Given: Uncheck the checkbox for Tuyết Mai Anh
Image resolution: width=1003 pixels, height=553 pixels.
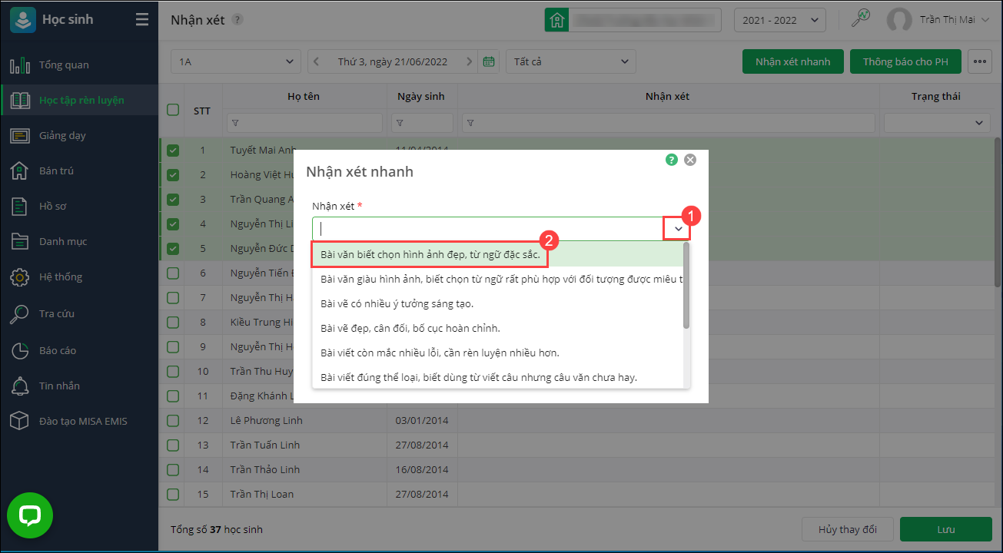Looking at the screenshot, I should point(173,151).
